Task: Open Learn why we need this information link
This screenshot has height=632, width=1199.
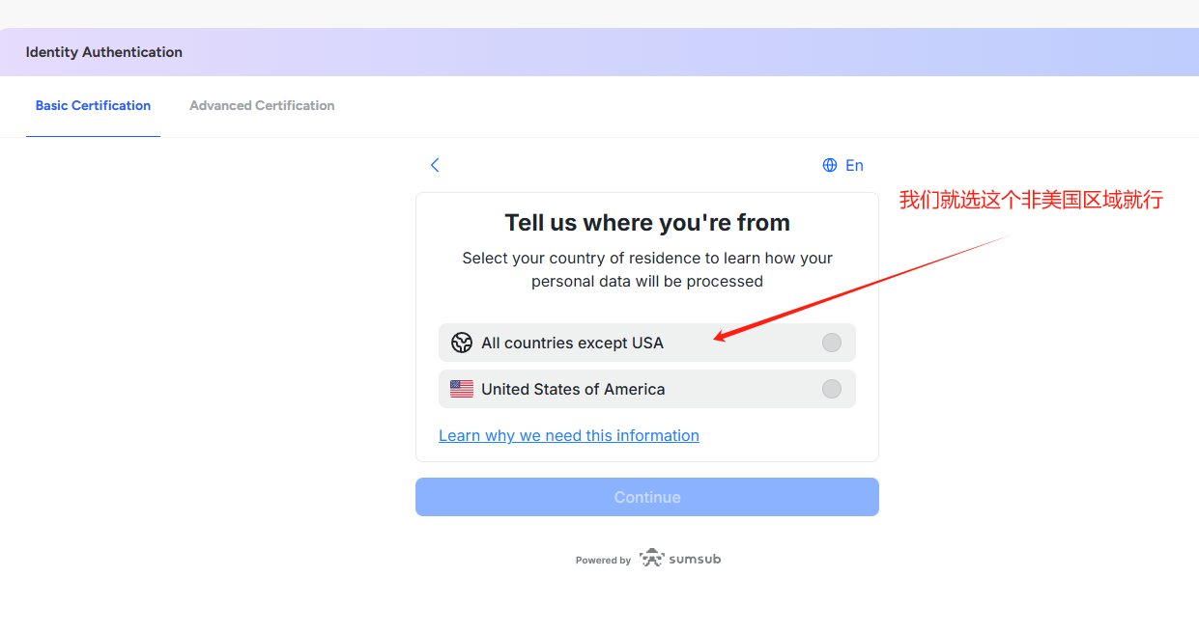Action: [569, 436]
